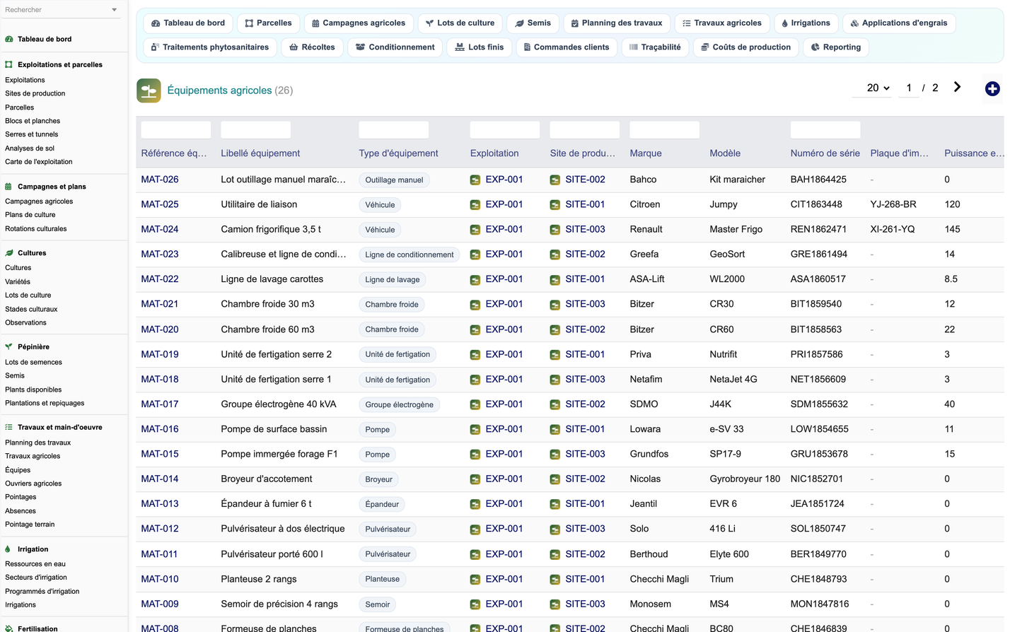
Task: Click the current page number field
Action: pyautogui.click(x=909, y=88)
